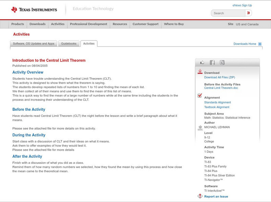Screen dimensions: 271x202
Task: Submit search with the red arrow button
Action: coord(248,13)
